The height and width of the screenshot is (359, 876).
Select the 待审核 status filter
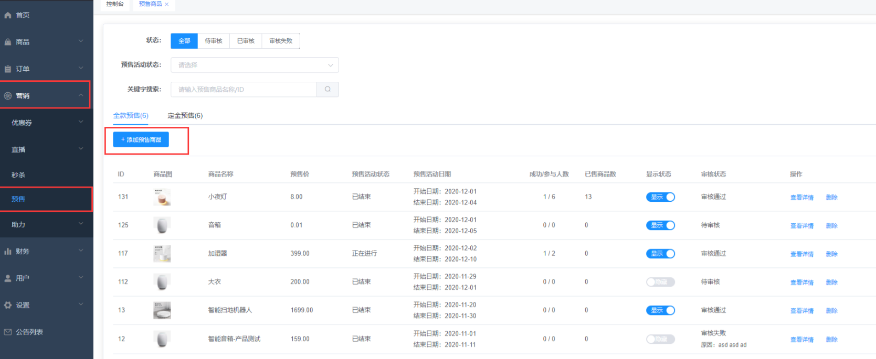(214, 41)
